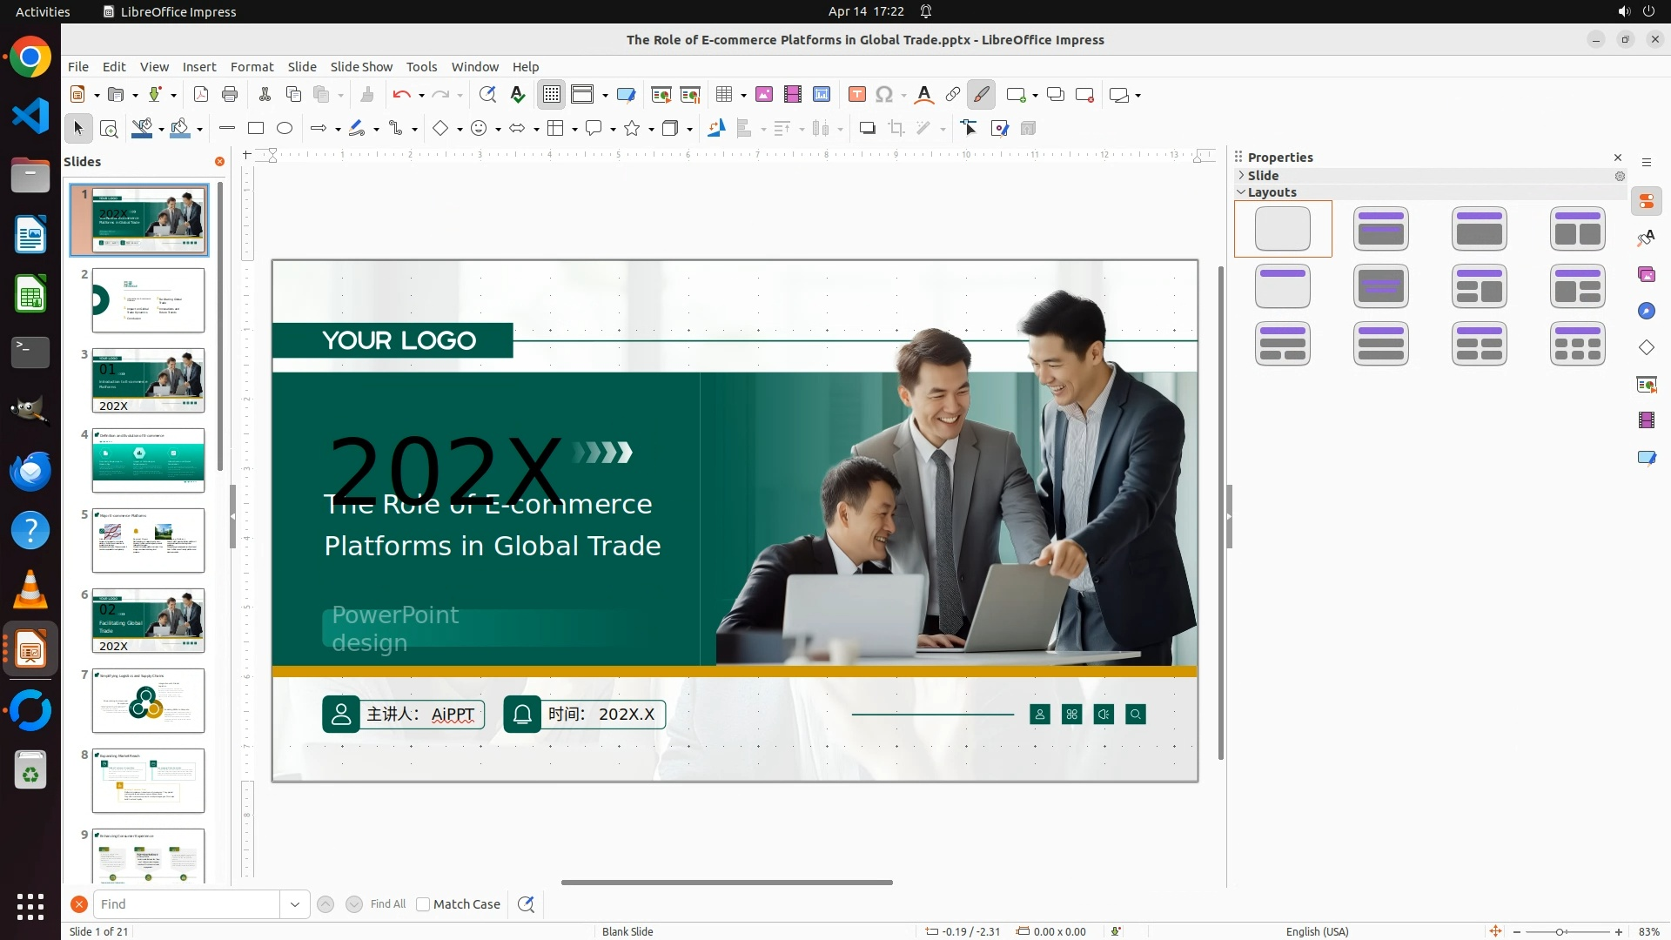Toggle the Shadow icon in drawing toolbar
The image size is (1671, 940).
pyautogui.click(x=867, y=129)
